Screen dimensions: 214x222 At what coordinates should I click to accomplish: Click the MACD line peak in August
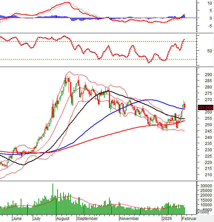68,3
